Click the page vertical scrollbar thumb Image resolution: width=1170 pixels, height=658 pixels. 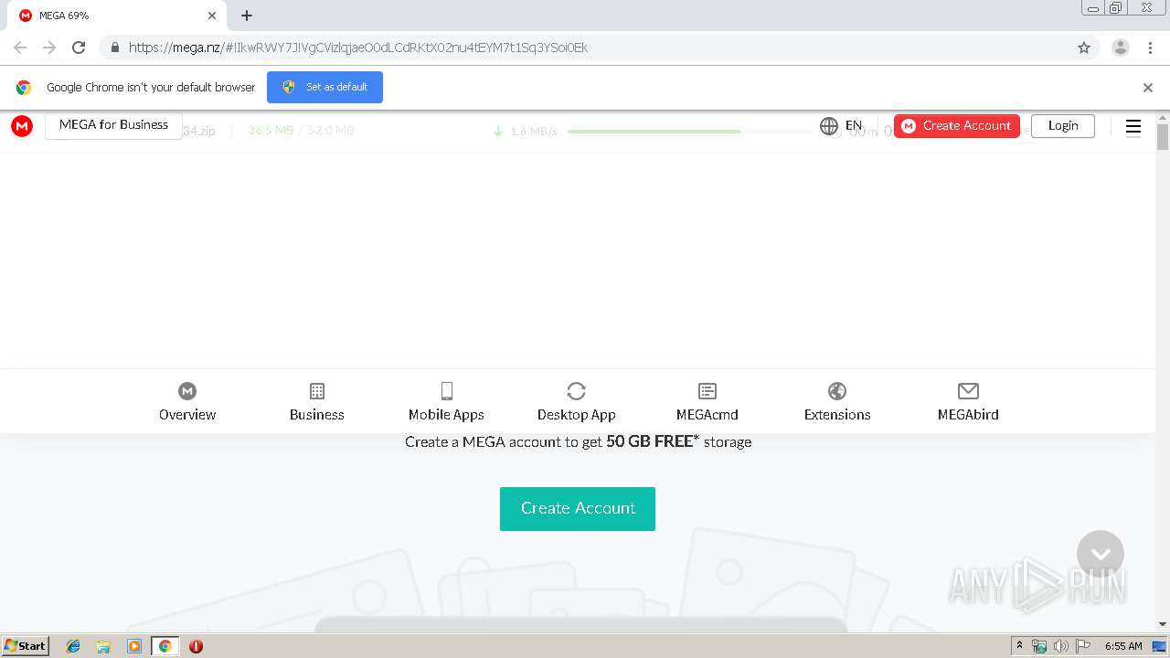click(x=1163, y=137)
